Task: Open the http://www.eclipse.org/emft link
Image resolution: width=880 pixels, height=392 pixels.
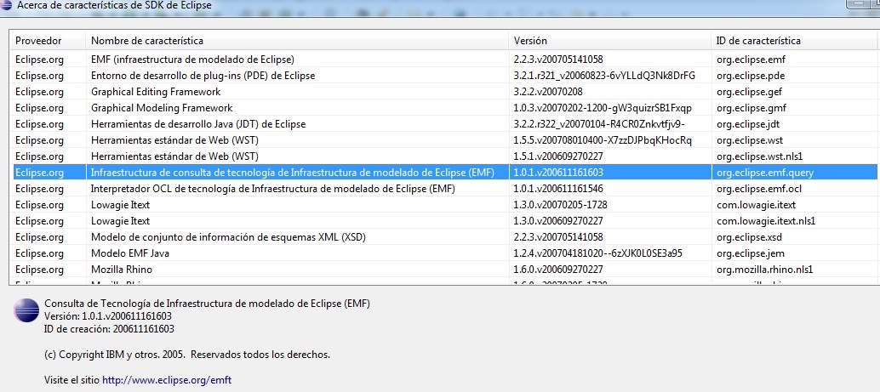Action: (x=167, y=380)
